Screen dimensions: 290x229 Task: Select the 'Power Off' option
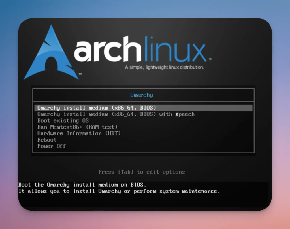pyautogui.click(x=51, y=146)
